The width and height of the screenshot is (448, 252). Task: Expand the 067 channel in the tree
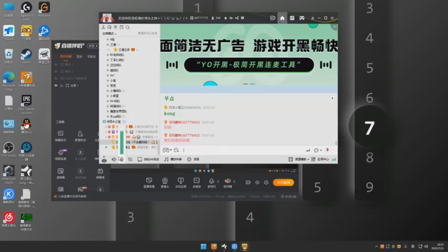[x=108, y=76]
